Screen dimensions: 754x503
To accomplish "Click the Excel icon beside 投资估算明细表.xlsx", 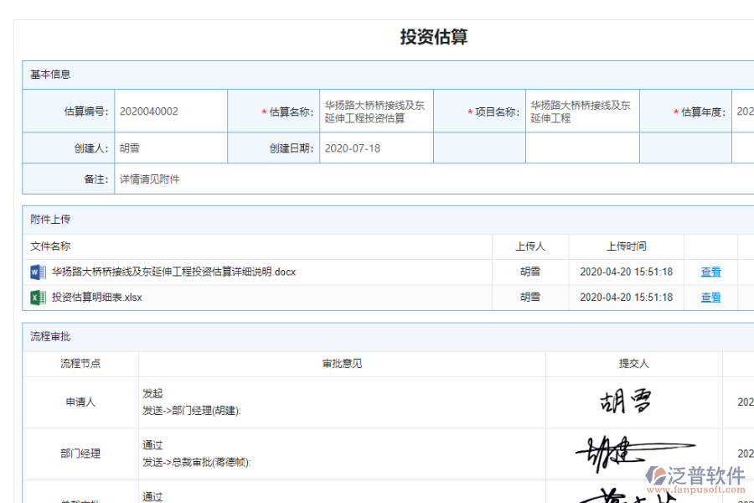I will (x=37, y=297).
